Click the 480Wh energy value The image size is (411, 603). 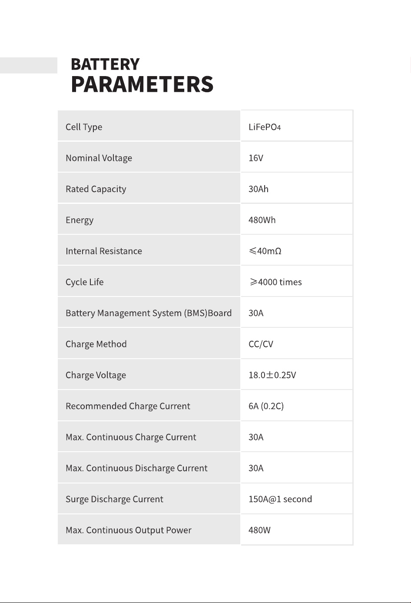pos(262,220)
